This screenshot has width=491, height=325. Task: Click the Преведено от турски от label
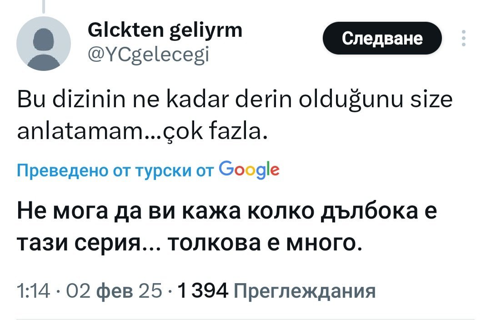(x=116, y=171)
